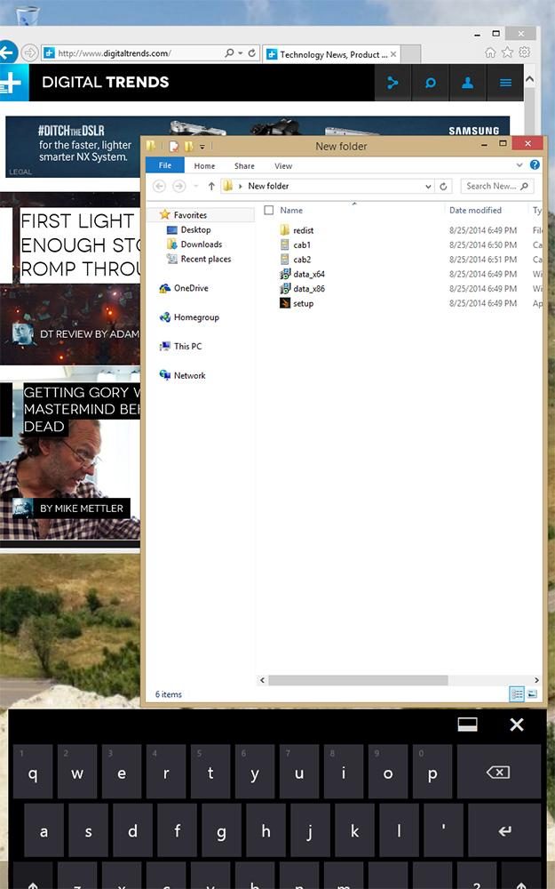Select the data_x86 installer file
This screenshot has height=889, width=555.
click(x=309, y=289)
